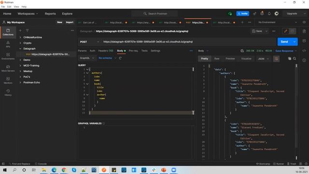The height and width of the screenshot is (174, 309).
Task: Click the satellite capture requests icon
Action: click(254, 14)
